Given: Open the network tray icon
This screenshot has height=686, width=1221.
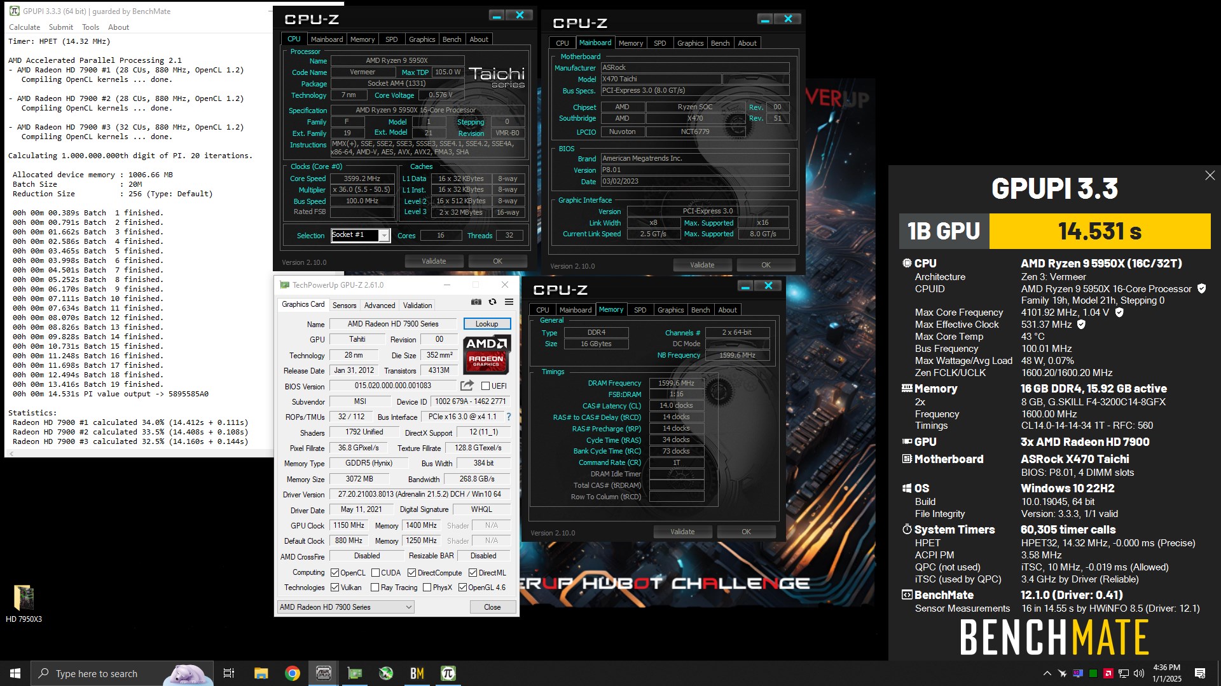Looking at the screenshot, I should point(1124,673).
